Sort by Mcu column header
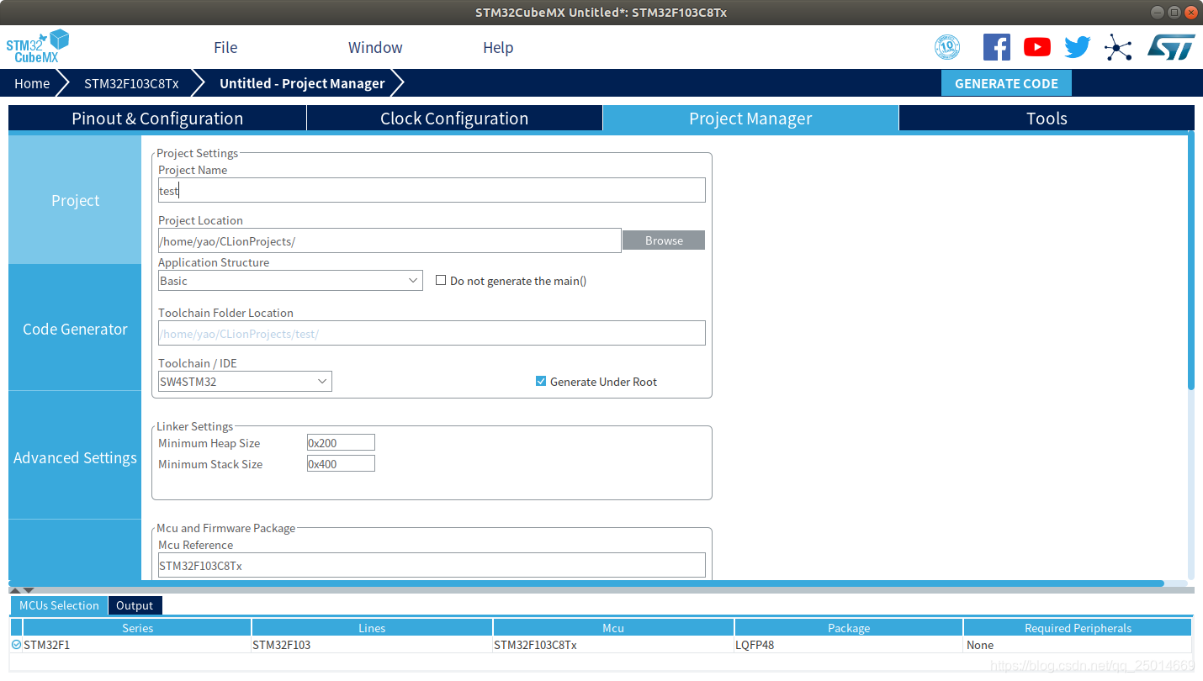This screenshot has width=1203, height=681. point(613,627)
